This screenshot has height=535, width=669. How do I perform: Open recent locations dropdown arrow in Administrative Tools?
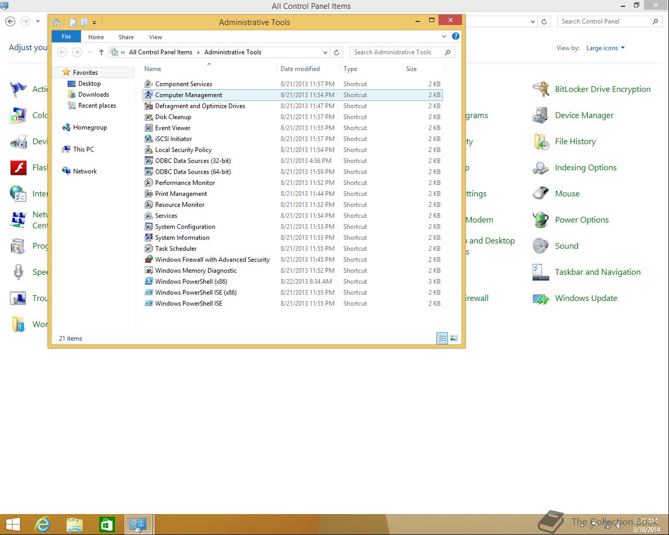click(89, 52)
